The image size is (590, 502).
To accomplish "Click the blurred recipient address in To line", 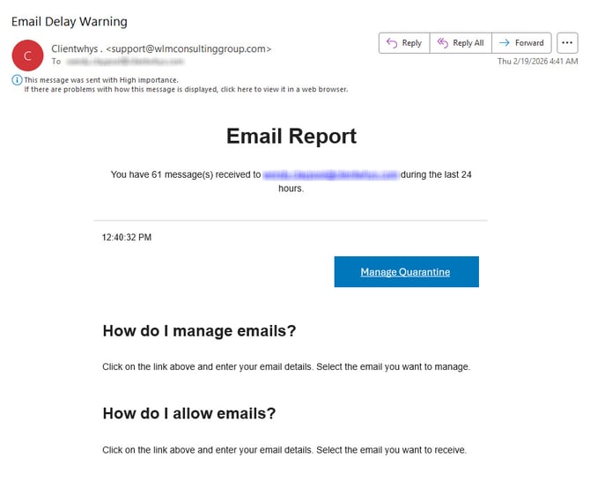I will [x=123, y=62].
